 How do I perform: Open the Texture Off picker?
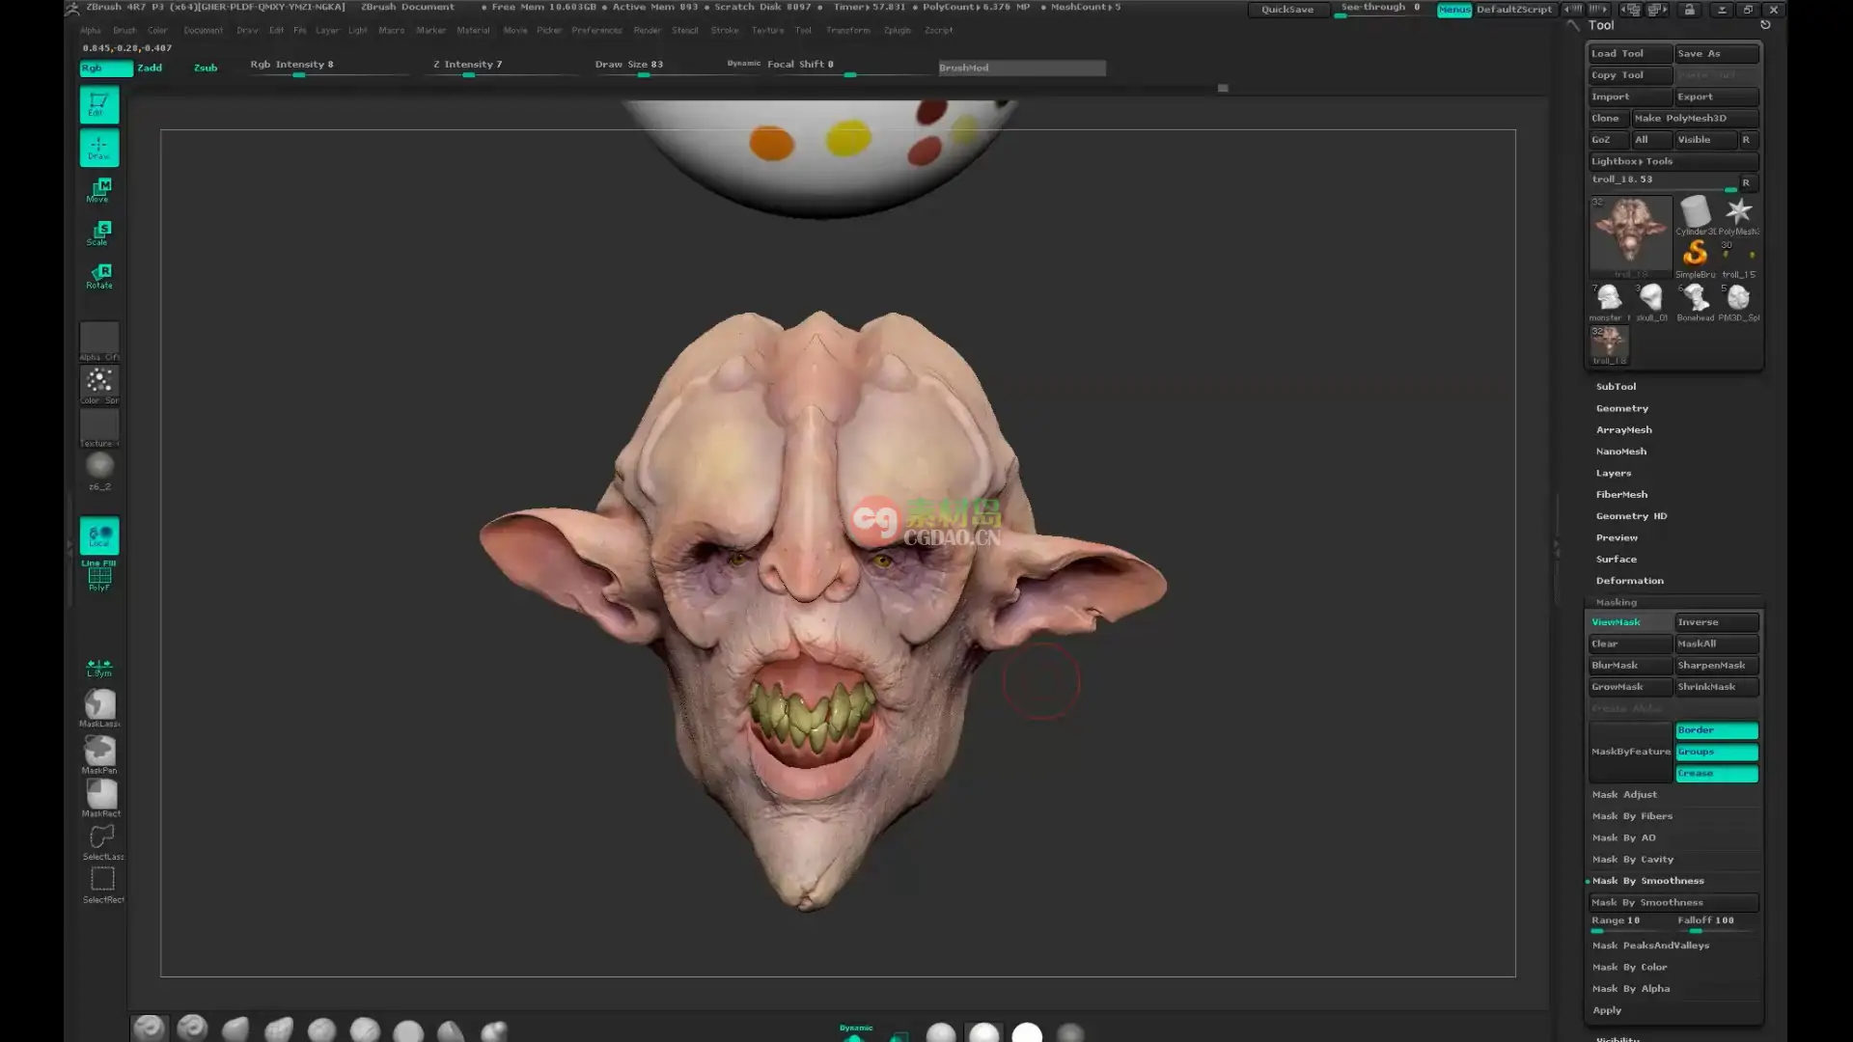(x=99, y=427)
